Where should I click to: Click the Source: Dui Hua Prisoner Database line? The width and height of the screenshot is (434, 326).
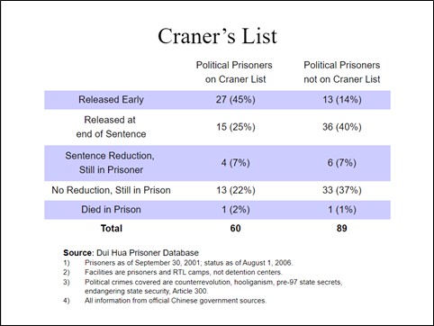click(131, 253)
